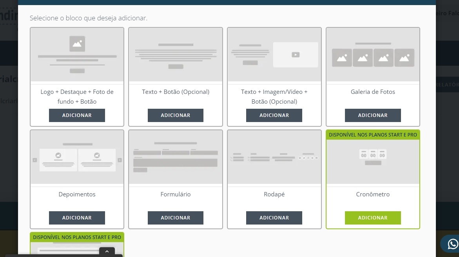Click Adicionar under Rodapé block

click(x=274, y=217)
